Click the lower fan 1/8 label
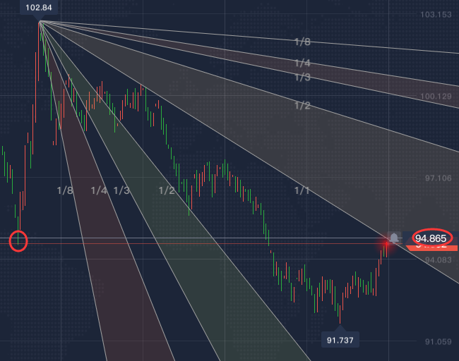This screenshot has height=361, width=459. [65, 191]
